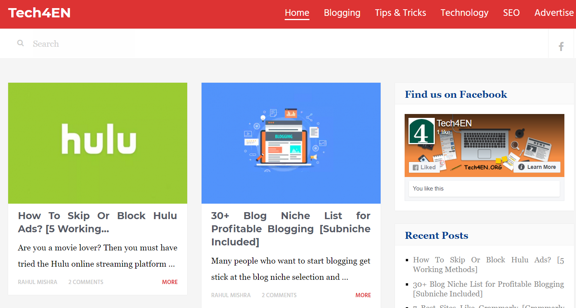View 2 COMMENTS on Blog Niche post

pyautogui.click(x=279, y=295)
